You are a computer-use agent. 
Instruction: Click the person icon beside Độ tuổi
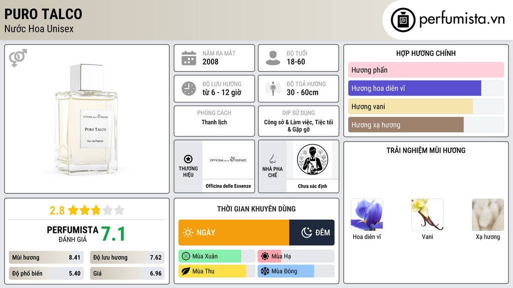coord(273,58)
